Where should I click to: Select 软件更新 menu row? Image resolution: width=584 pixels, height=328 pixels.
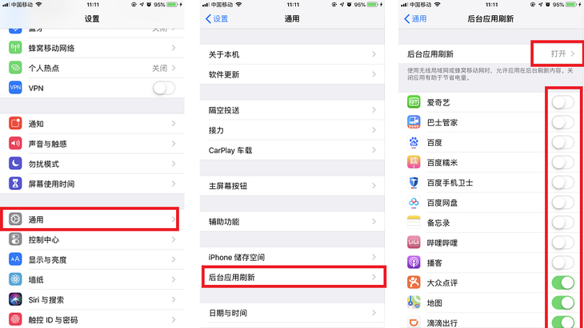(292, 74)
